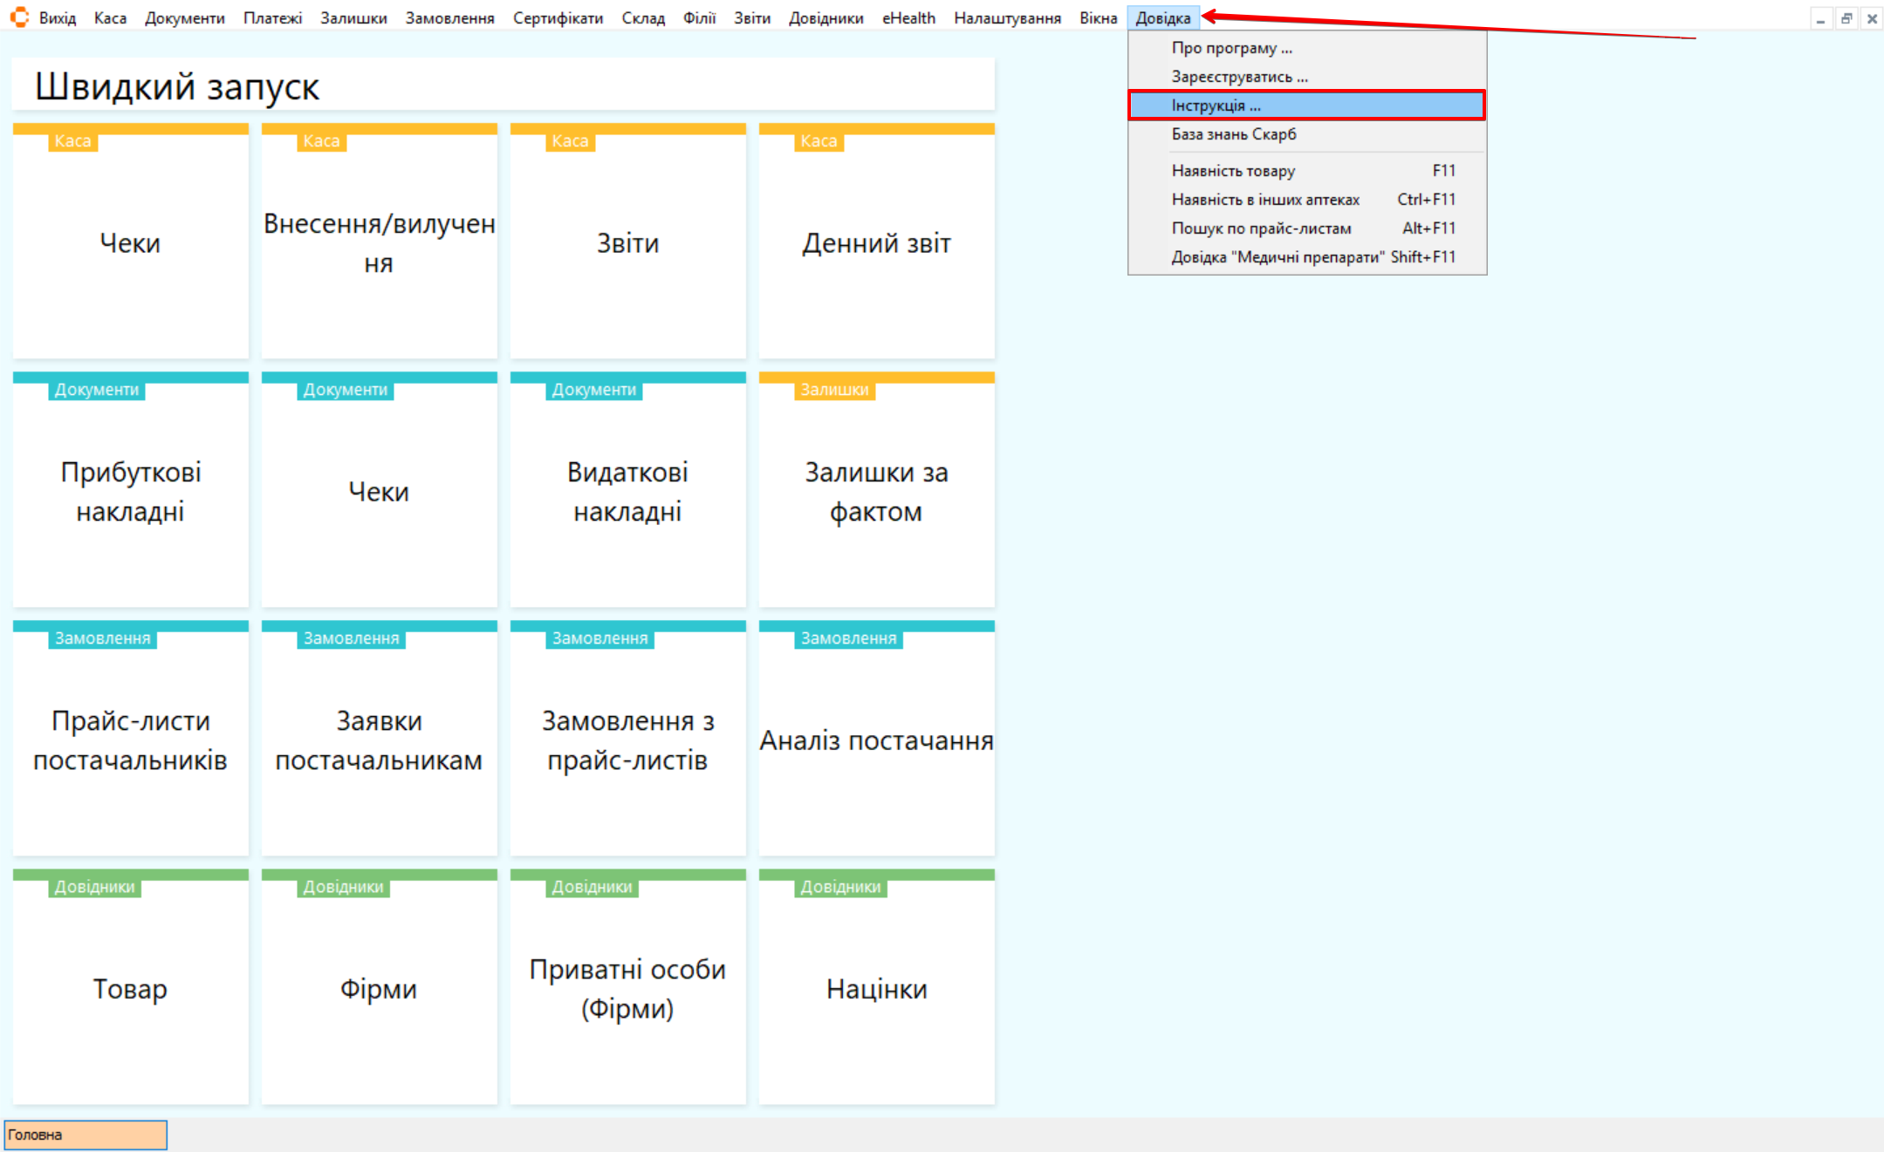Switch to the Головна tab
Viewport: 1884px width, 1152px height.
point(85,1135)
